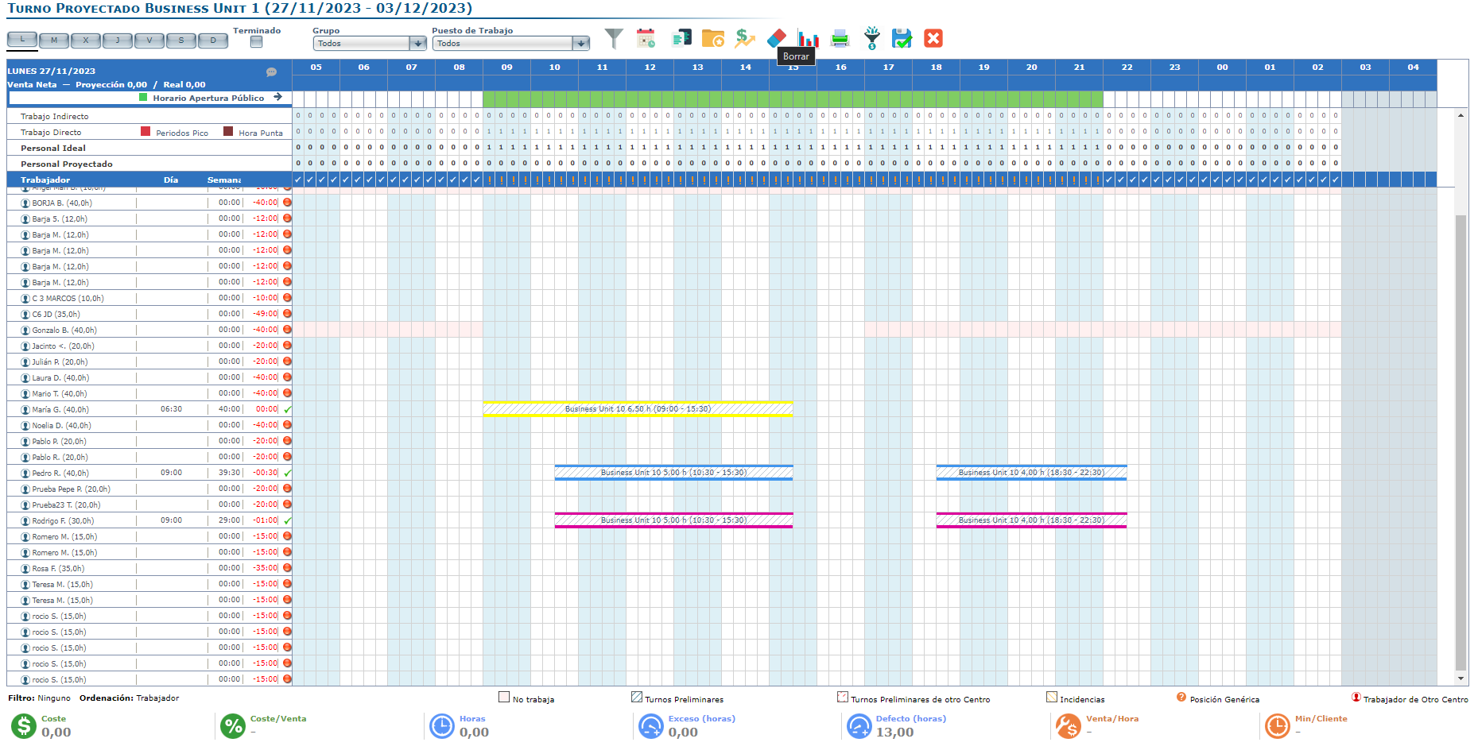Screen dimensions: 1478x750
Task: Open the comment bubble for Lunes
Action: [x=271, y=72]
